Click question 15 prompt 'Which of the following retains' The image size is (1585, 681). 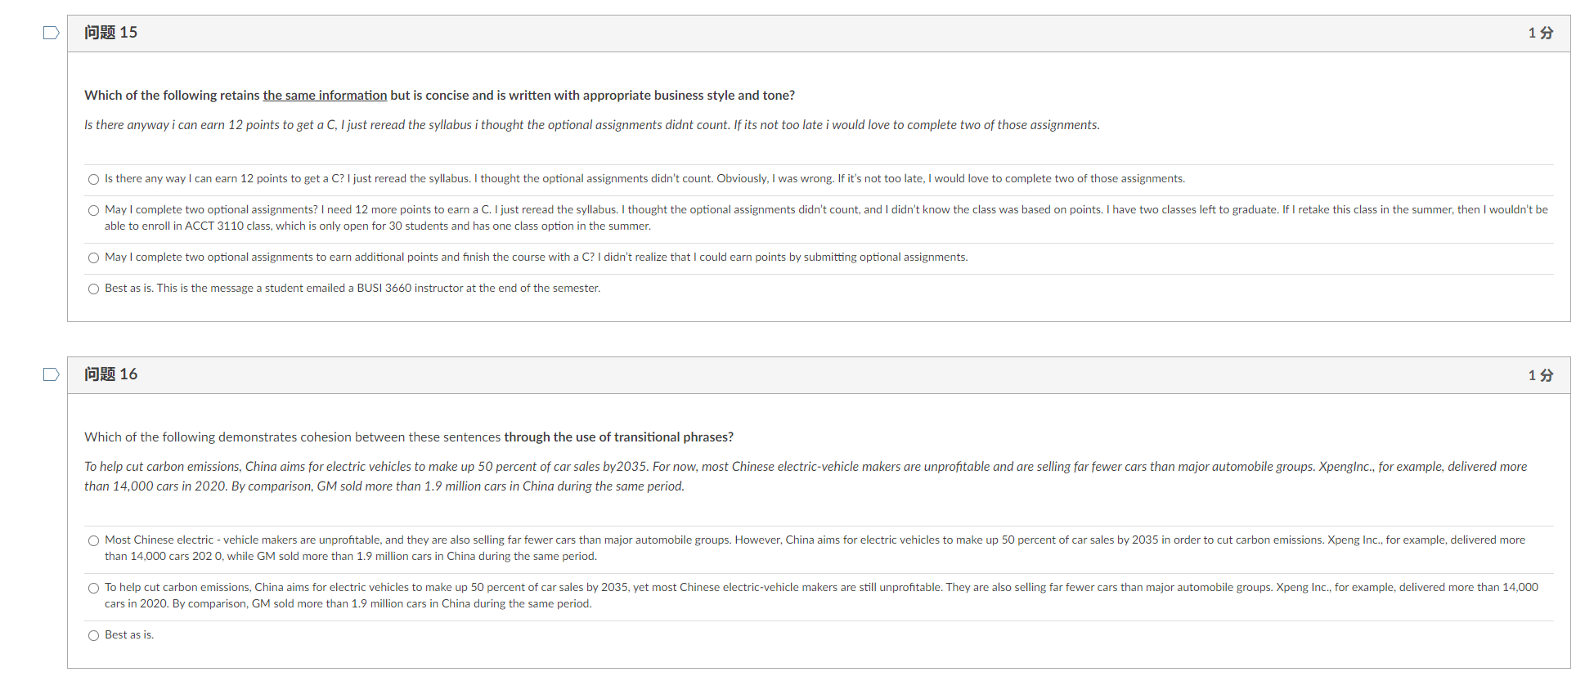click(440, 96)
